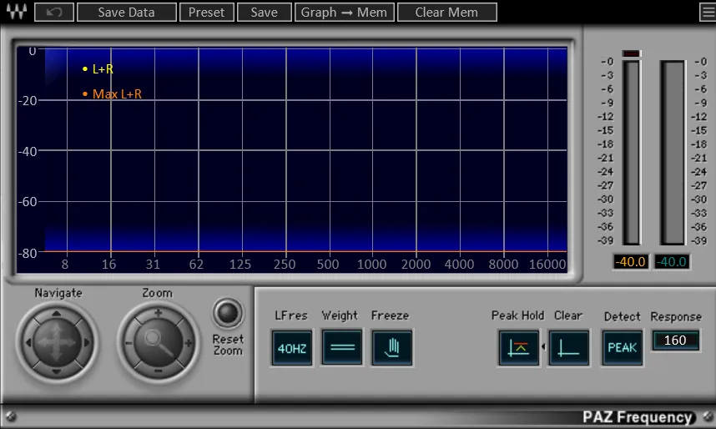The height and width of the screenshot is (429, 716).
Task: Click the Clear Mem button
Action: 446,12
